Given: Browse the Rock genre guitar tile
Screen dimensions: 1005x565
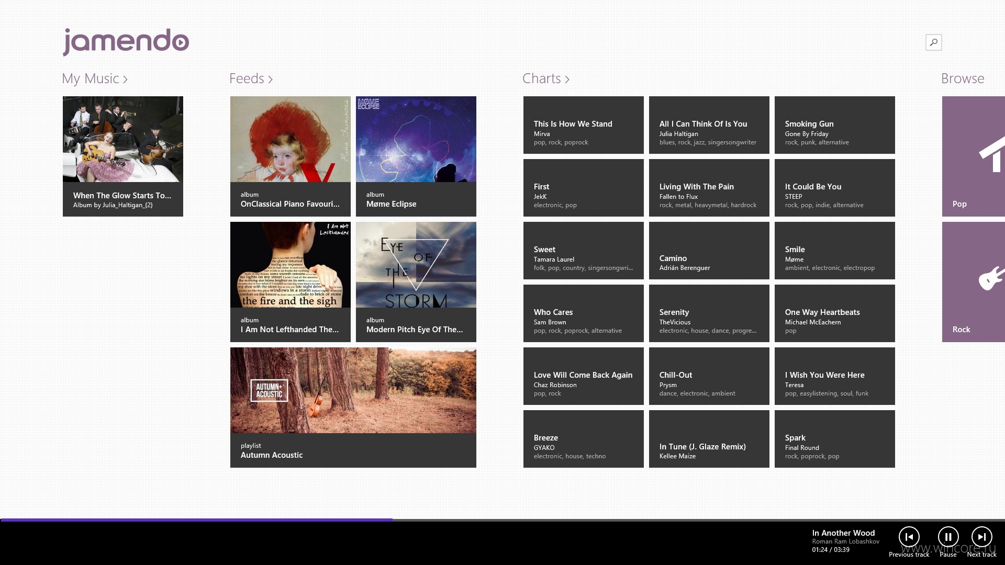Looking at the screenshot, I should click(974, 282).
